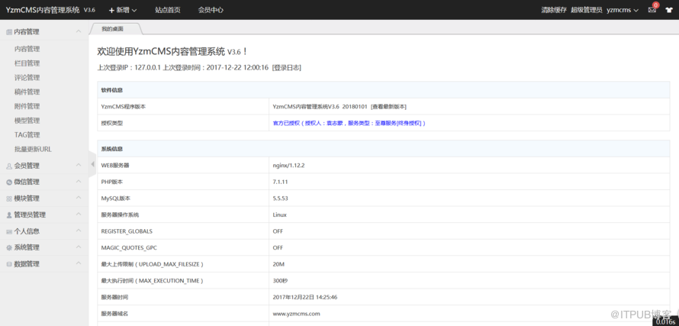Screen dimensions: 679x326
Task: Open the messages envelope icon
Action: pyautogui.click(x=652, y=10)
